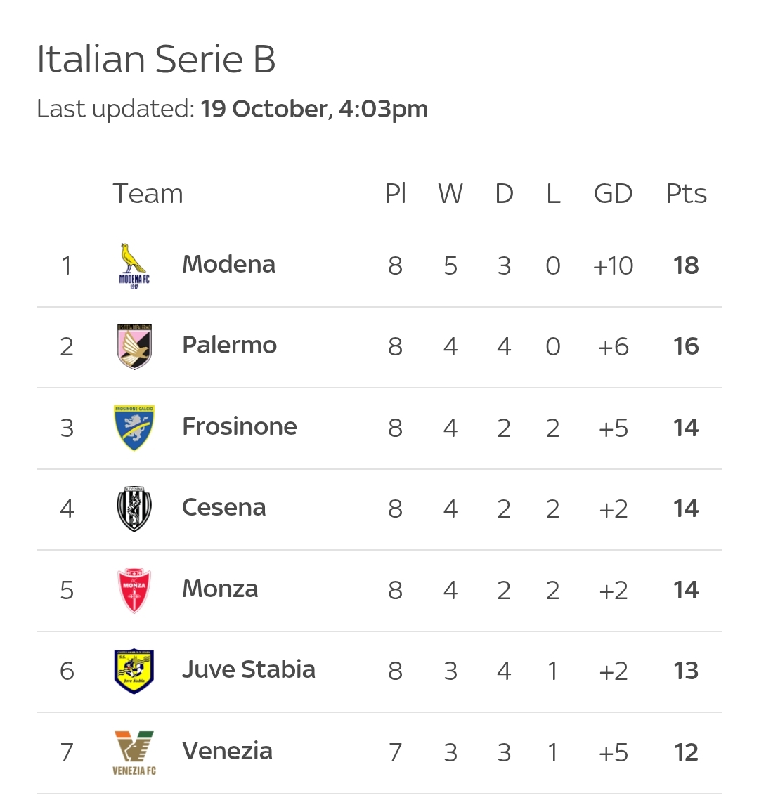Click the Pts column header
The width and height of the screenshot is (759, 800).
686,194
